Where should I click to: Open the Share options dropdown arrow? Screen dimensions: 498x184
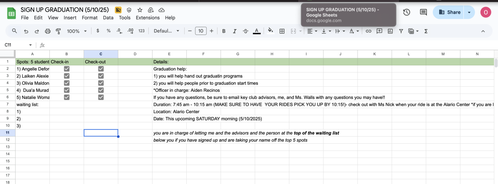tap(469, 12)
